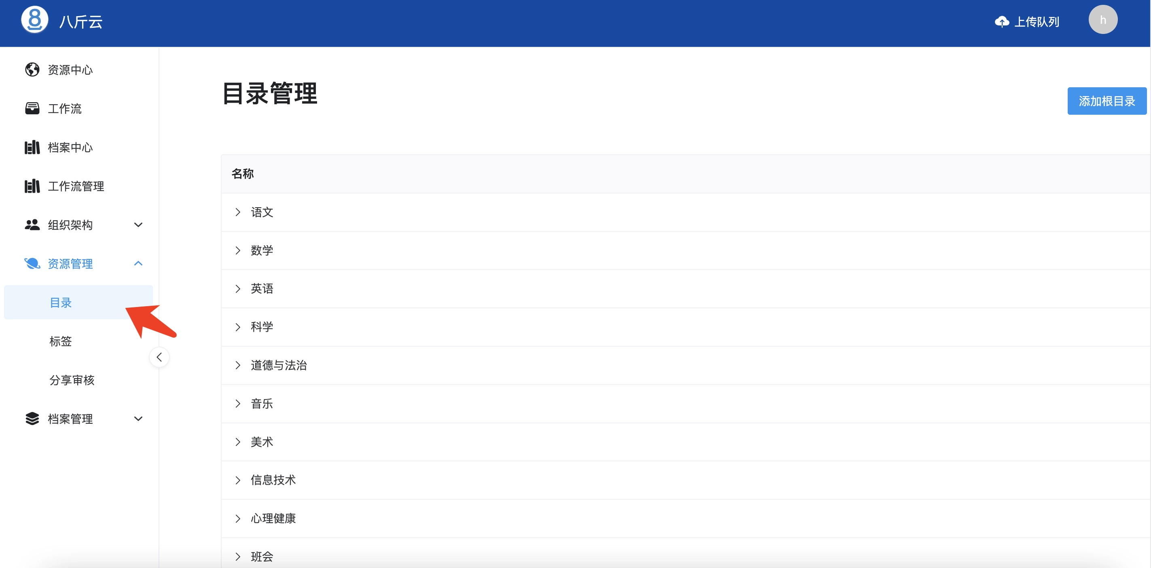Expand the 语文 directory row

pos(238,212)
